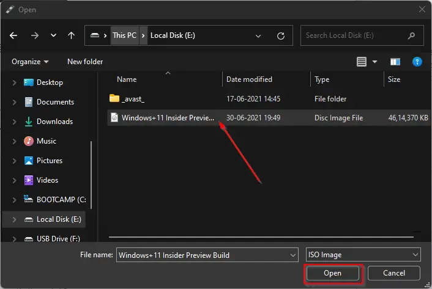Expand the Pictures tree node
Viewport: 432px width, 289px height.
pyautogui.click(x=14, y=161)
